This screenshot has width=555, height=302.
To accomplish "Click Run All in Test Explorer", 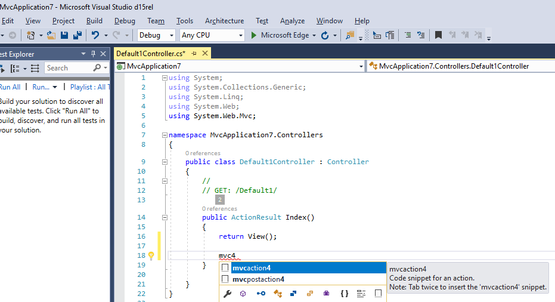I will pos(10,87).
